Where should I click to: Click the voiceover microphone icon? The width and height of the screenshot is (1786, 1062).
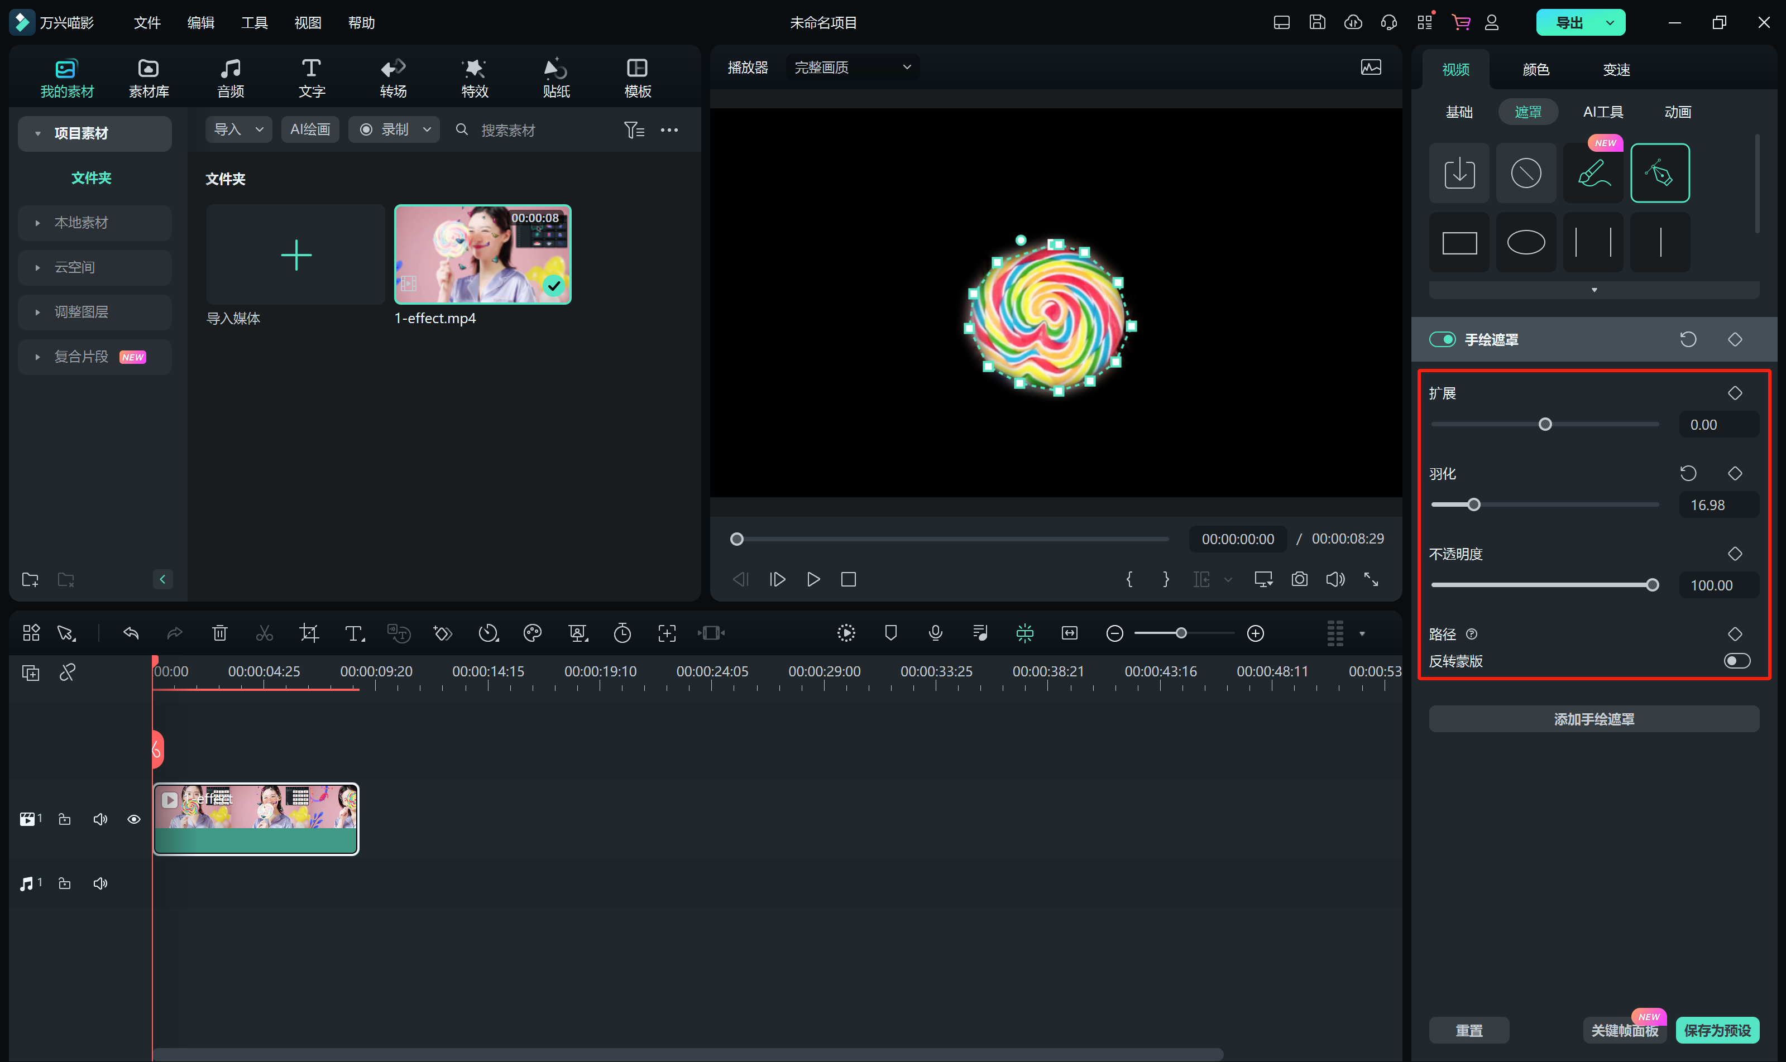pyautogui.click(x=935, y=633)
